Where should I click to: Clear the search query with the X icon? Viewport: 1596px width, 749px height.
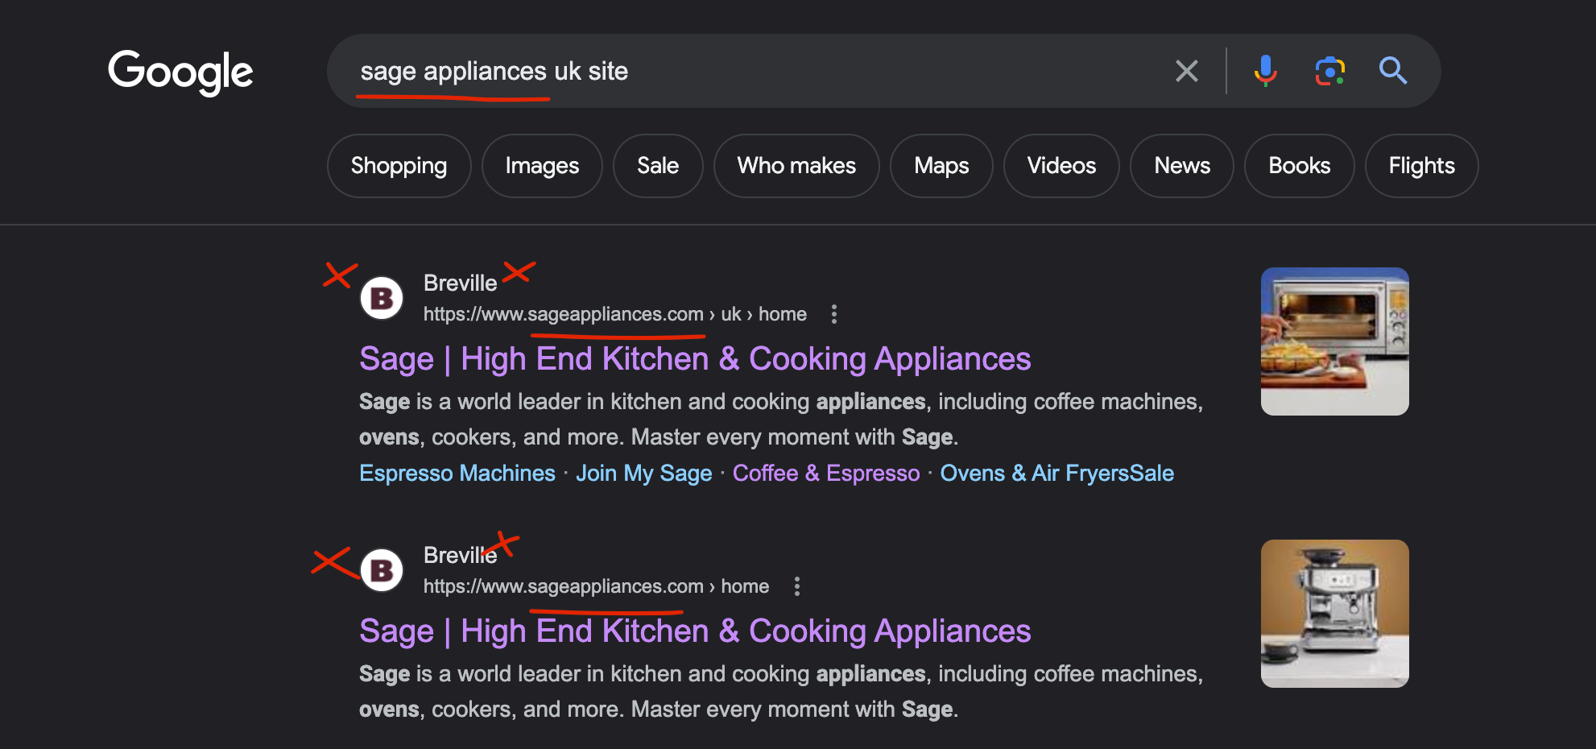[1187, 71]
